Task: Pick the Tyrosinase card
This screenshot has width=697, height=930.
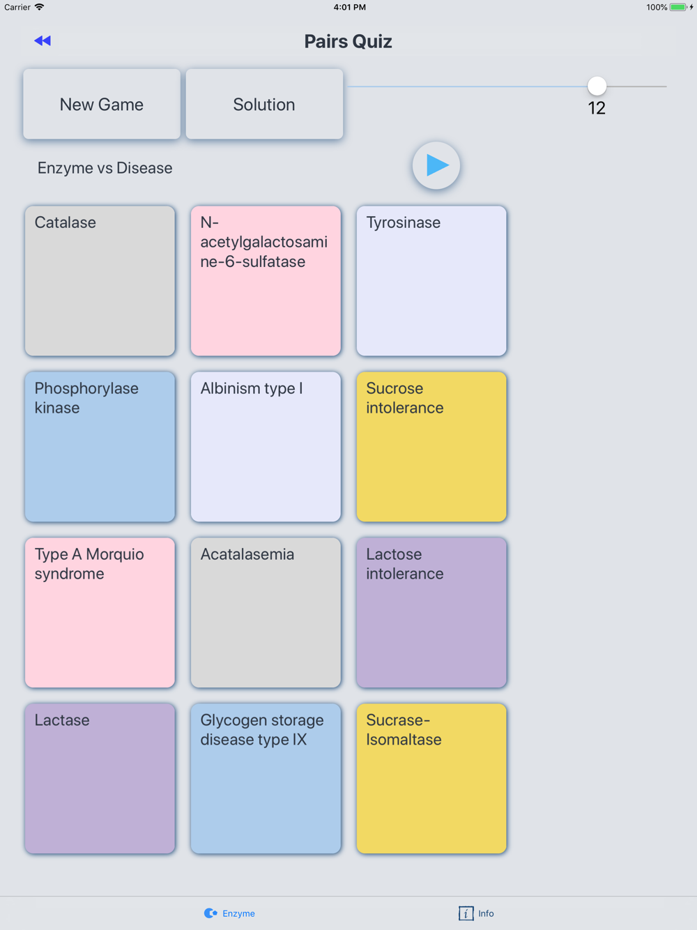Action: [431, 281]
